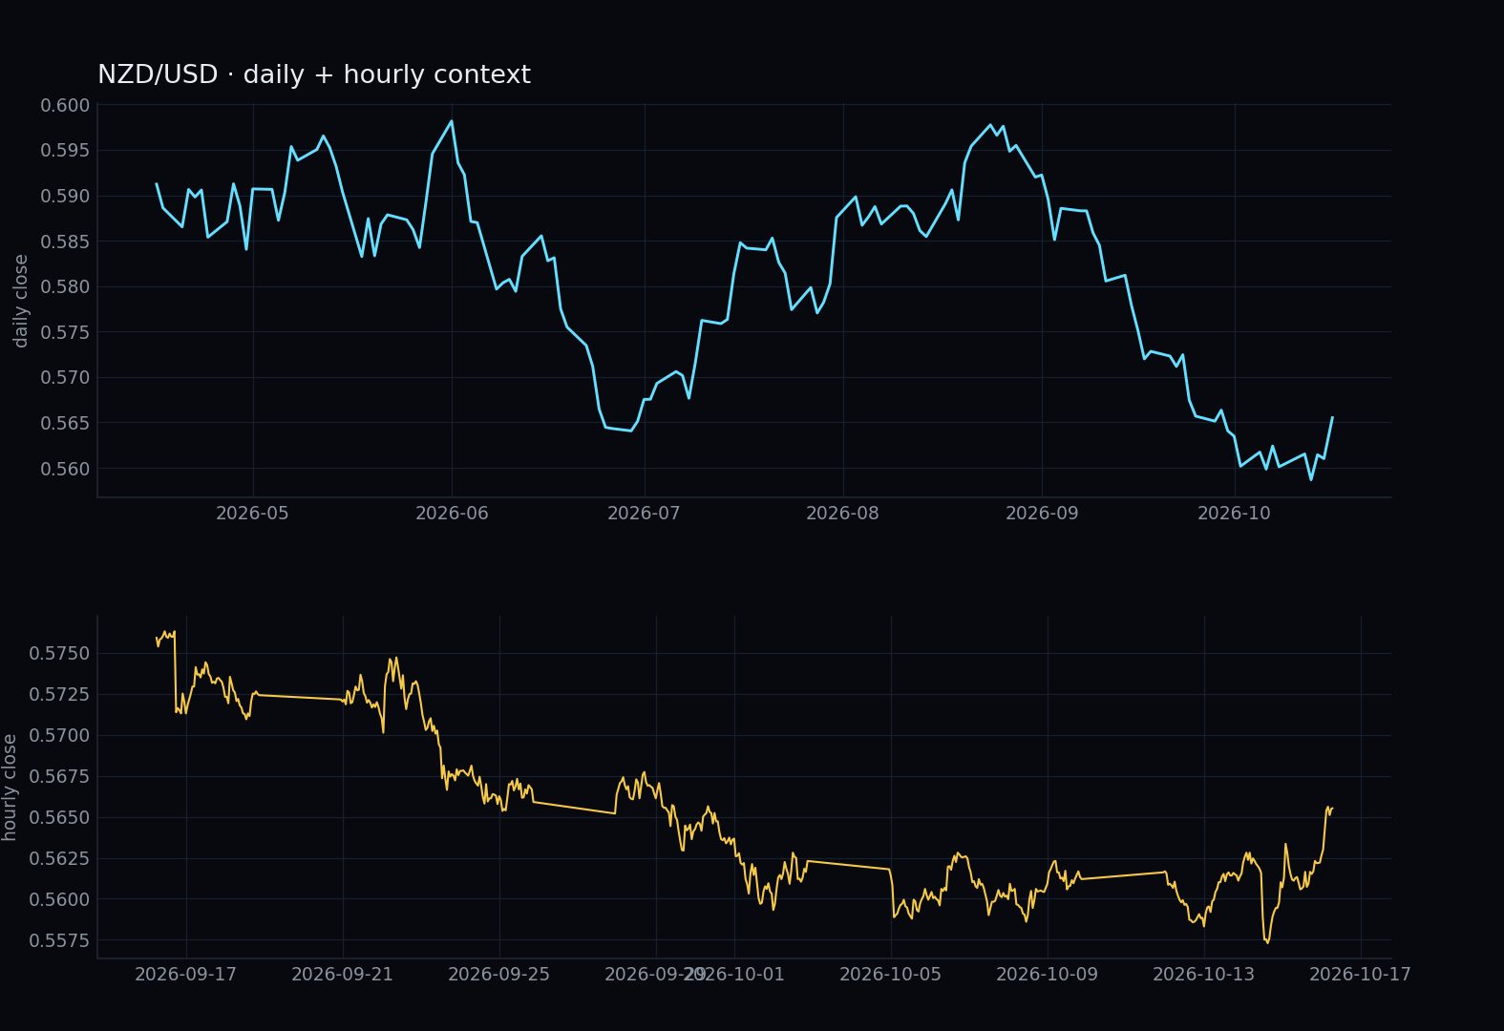Select the 2026-09-17 date label

tap(185, 975)
